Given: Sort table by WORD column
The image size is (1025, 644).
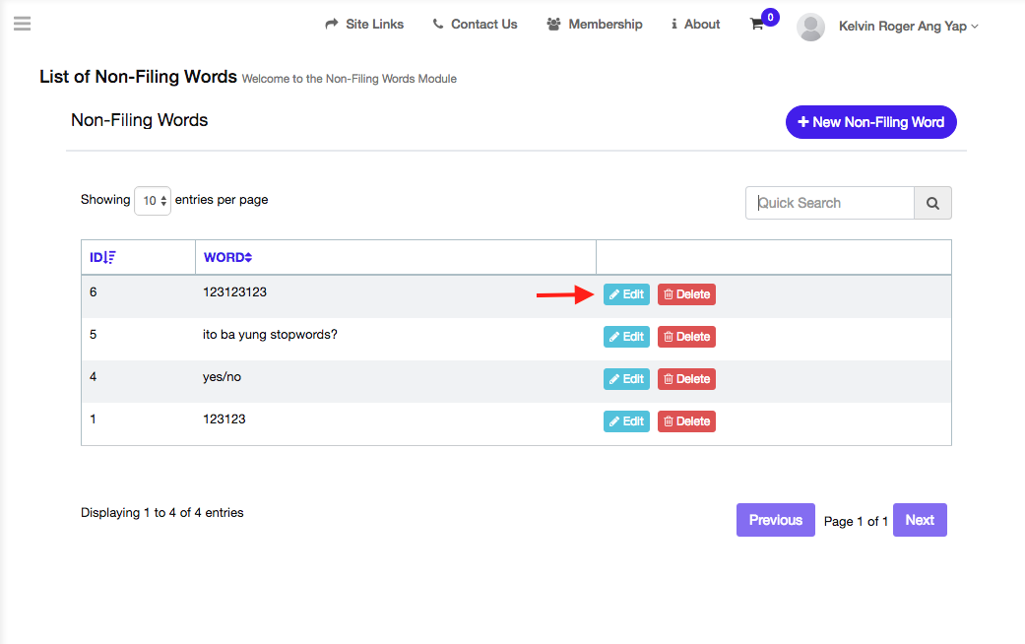Looking at the screenshot, I should point(227,258).
